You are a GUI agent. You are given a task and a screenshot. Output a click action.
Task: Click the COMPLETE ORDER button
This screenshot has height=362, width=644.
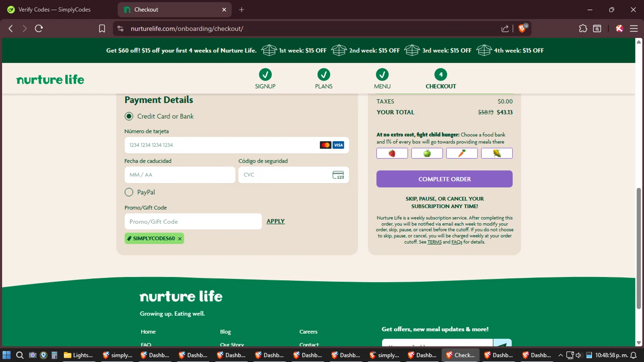pos(444,179)
